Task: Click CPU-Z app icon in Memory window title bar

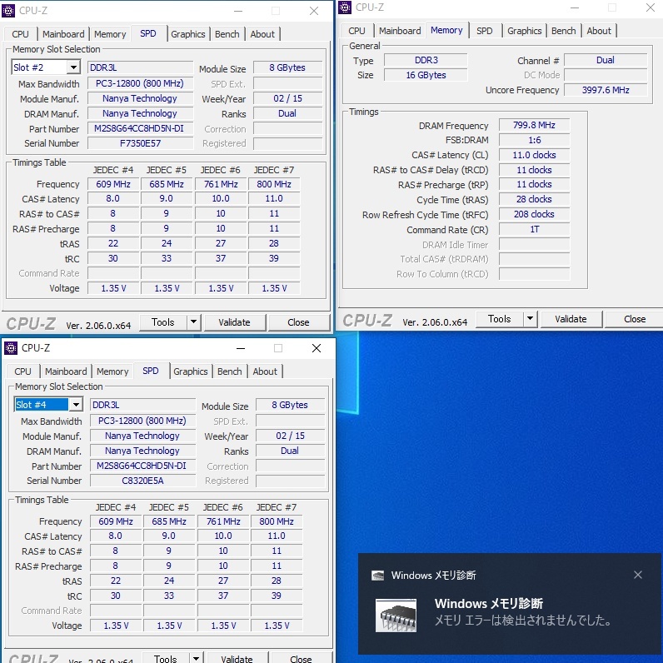Action: coord(345,7)
